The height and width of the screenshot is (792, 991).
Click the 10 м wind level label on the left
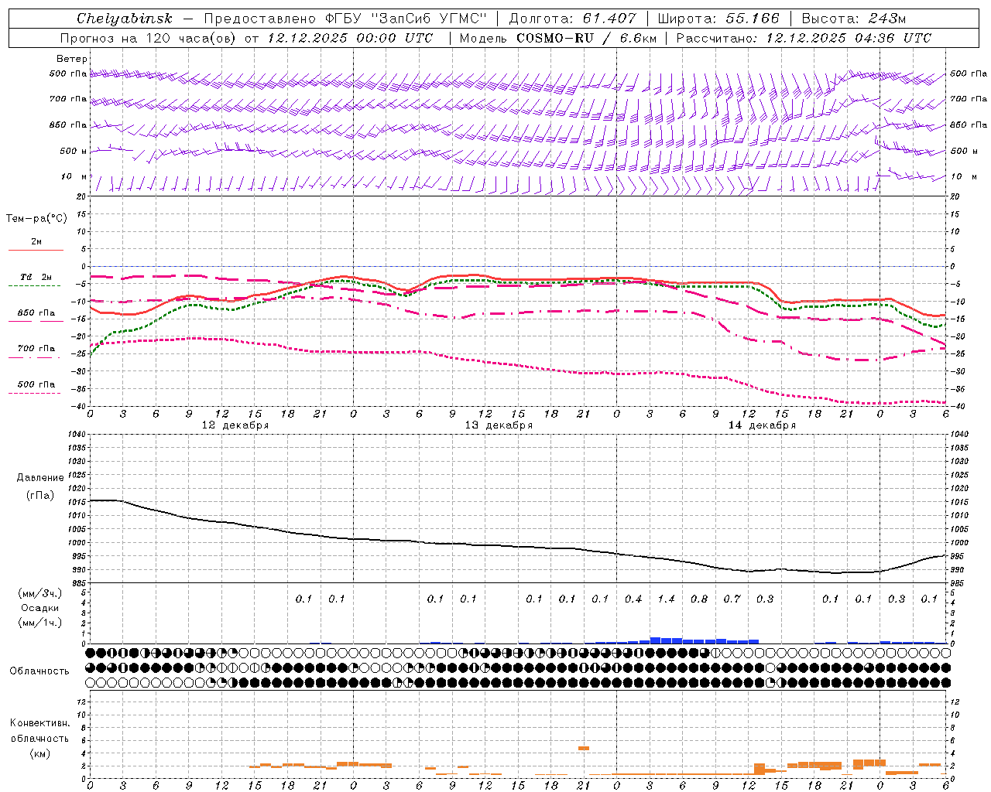[74, 177]
